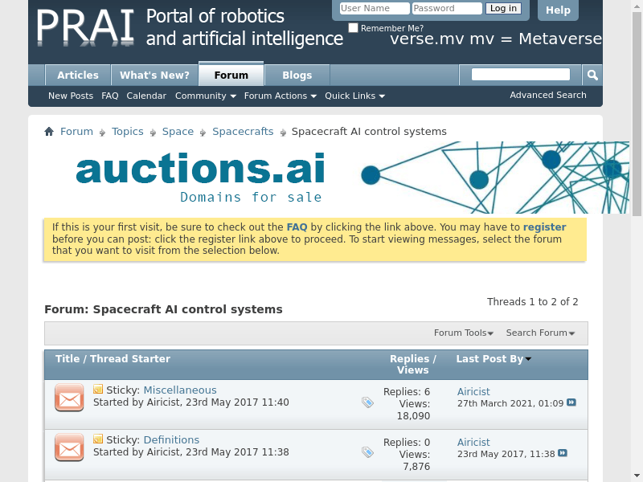This screenshot has width=643, height=482.
Task: Click the Help button
Action: pos(558,10)
